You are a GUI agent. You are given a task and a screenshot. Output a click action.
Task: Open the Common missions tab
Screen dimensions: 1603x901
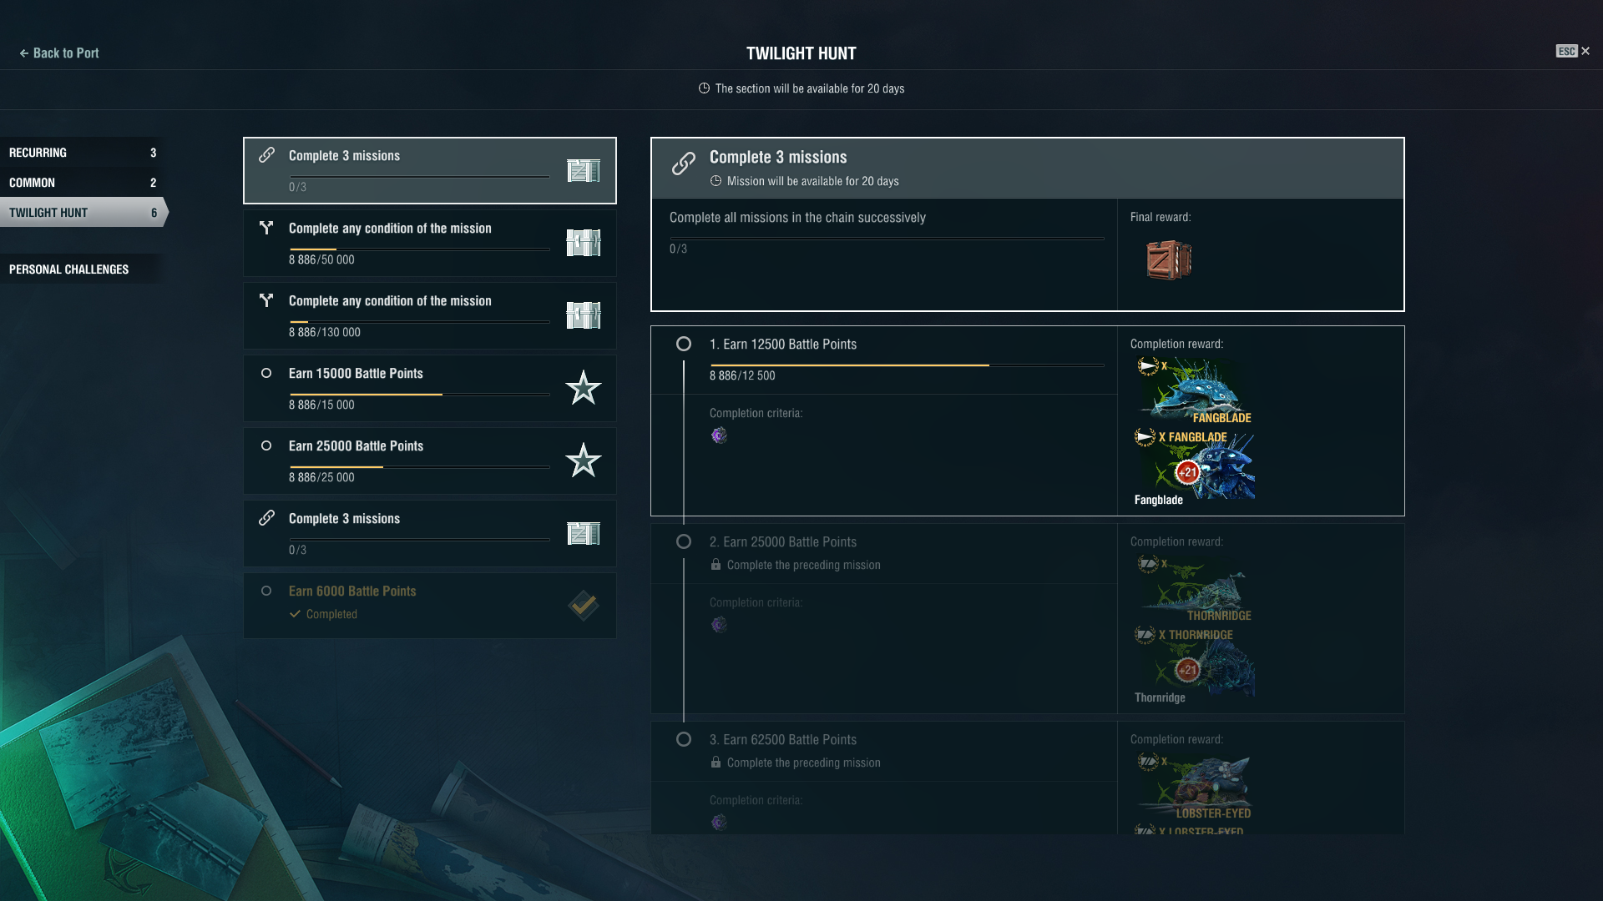pyautogui.click(x=83, y=183)
